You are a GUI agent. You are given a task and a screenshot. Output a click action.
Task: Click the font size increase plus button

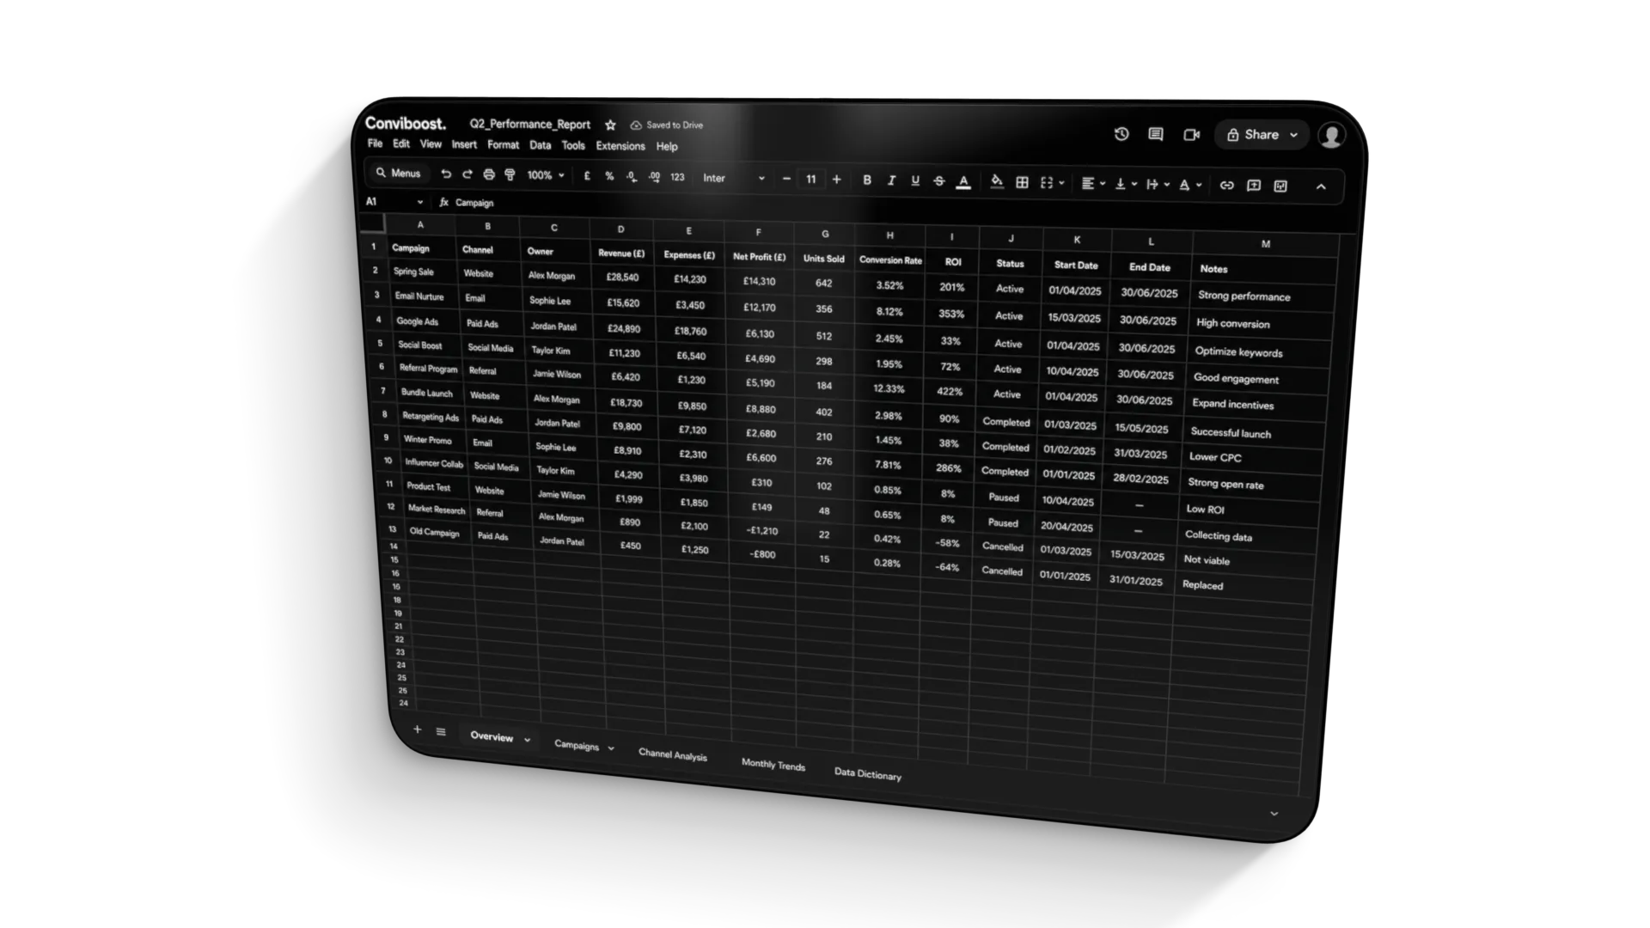pos(836,180)
